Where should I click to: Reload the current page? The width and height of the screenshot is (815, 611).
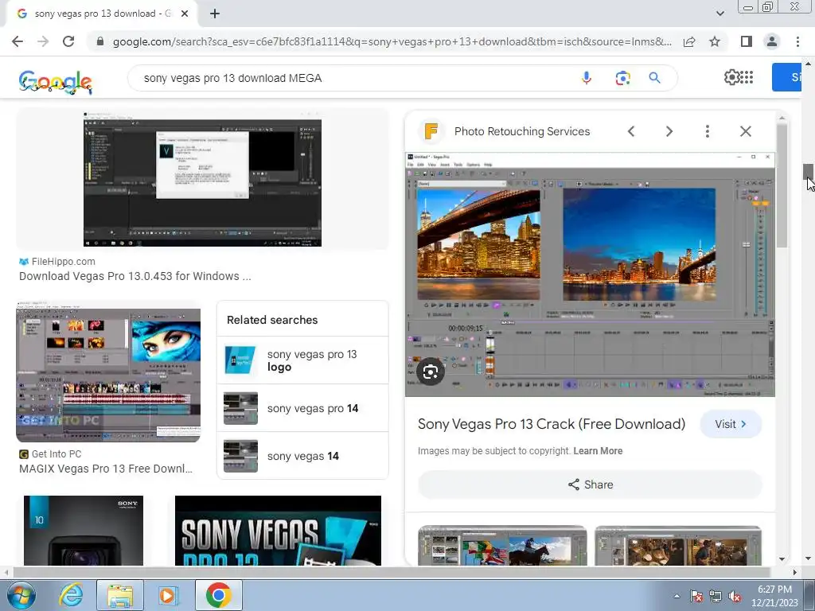(68, 41)
